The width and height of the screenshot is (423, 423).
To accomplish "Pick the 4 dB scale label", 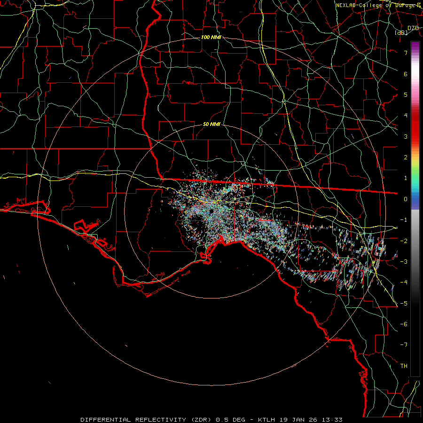I will coord(406,116).
